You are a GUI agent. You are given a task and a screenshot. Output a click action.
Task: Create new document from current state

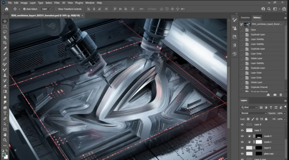[x=268, y=95]
